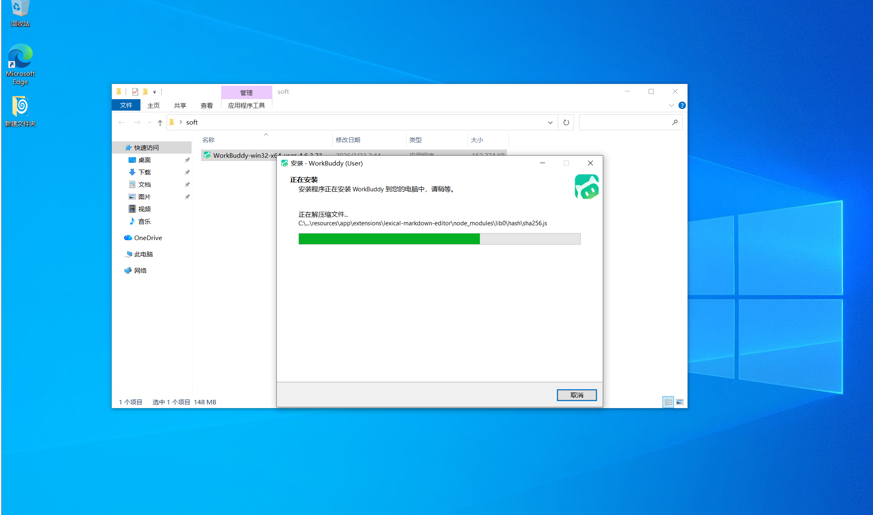Screen dimensions: 873x515
Task: Click the blue help question mark icon
Action: 682,105
